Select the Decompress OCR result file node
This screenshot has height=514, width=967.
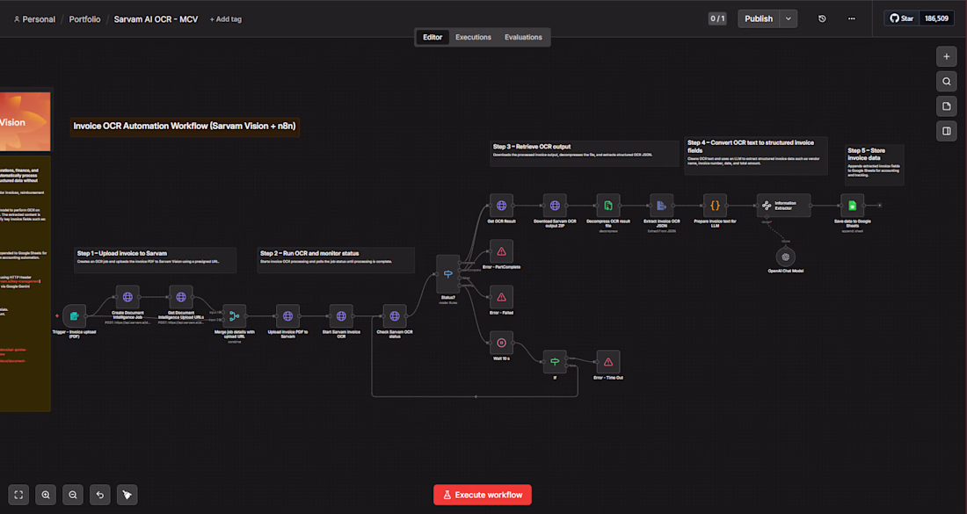click(608, 206)
